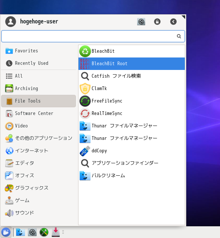Click the red download installer icon on taskbar
The width and height of the screenshot is (220, 238).
[56, 232]
